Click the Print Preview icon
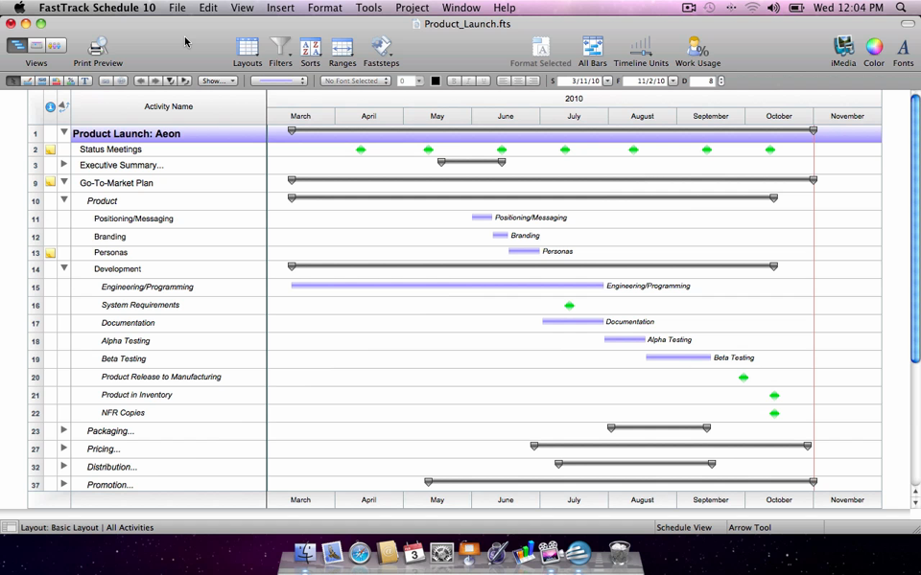This screenshot has width=921, height=575. [98, 47]
